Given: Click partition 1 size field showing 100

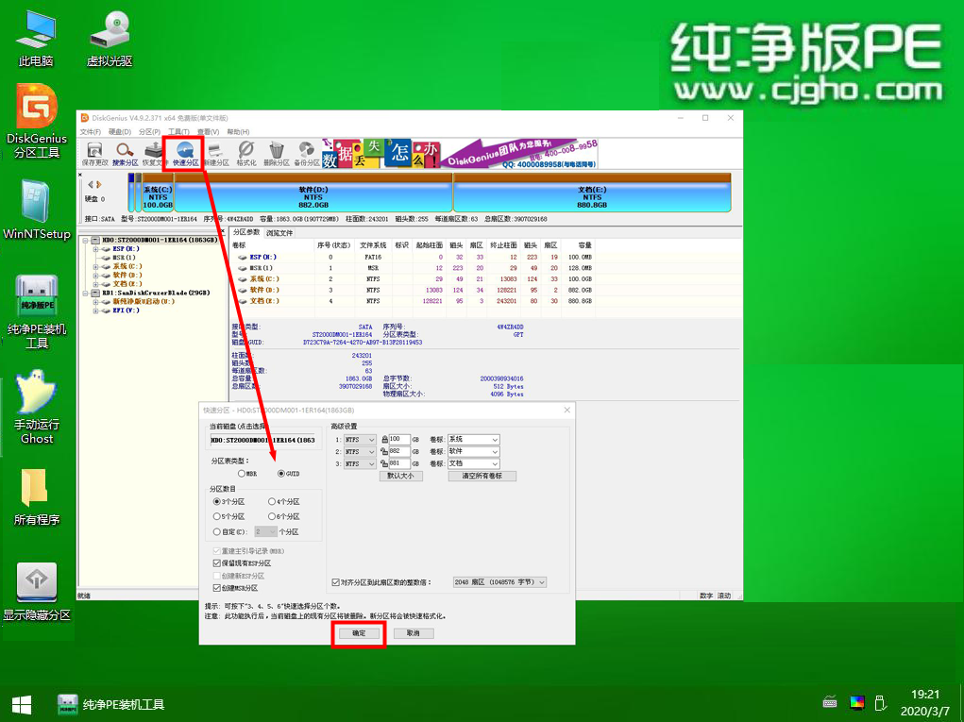Looking at the screenshot, I should pos(399,440).
